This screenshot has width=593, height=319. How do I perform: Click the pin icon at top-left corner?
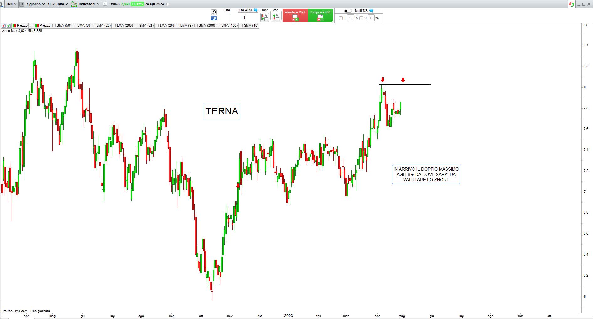tap(2, 4)
